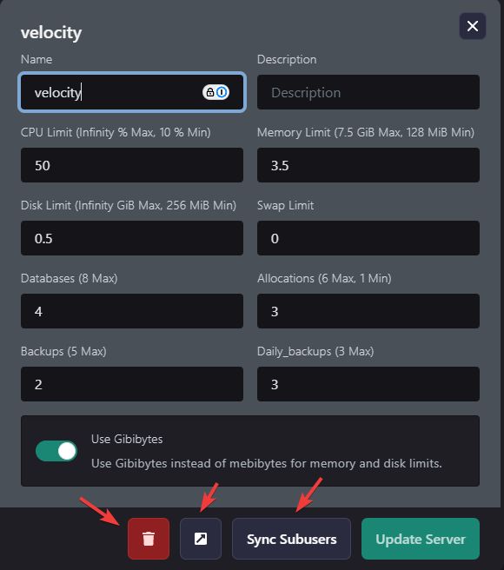Click Sync Subusers button
This screenshot has width=504, height=570.
[291, 539]
